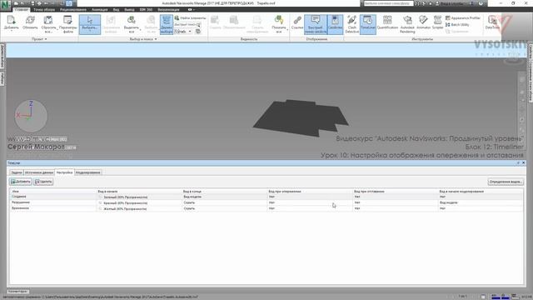Screen dimensions: 533x300
Task: Open Параметры файла (File Options)
Action: point(68,24)
